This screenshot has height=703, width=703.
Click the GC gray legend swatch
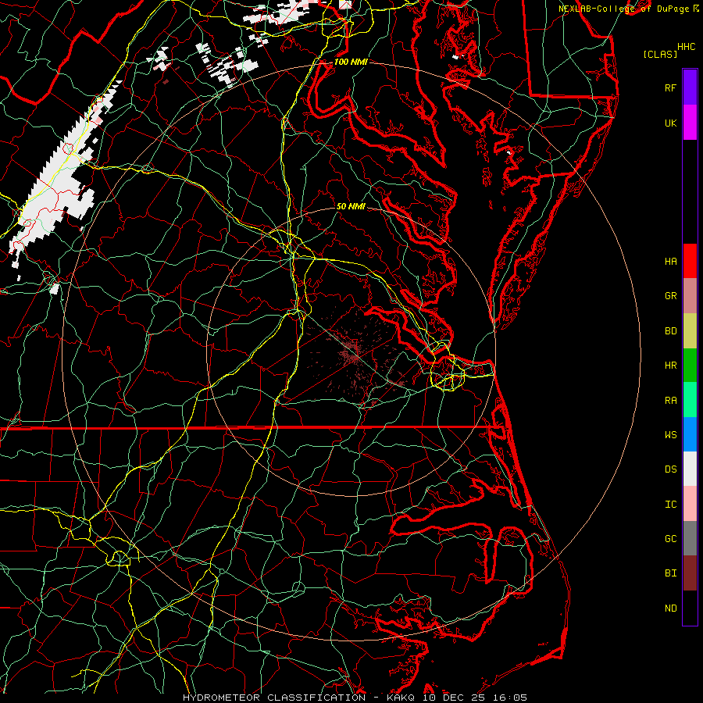tap(690, 538)
